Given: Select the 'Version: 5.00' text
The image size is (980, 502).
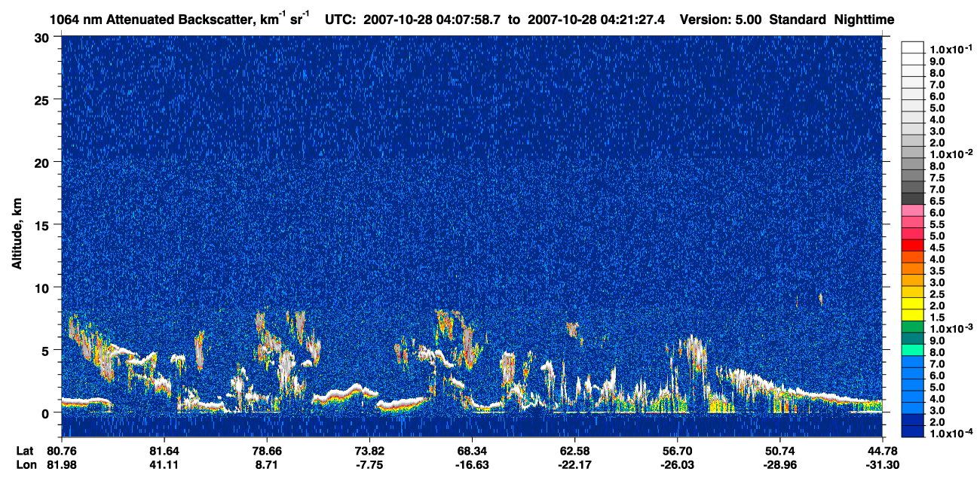Looking at the screenshot, I should 721,20.
